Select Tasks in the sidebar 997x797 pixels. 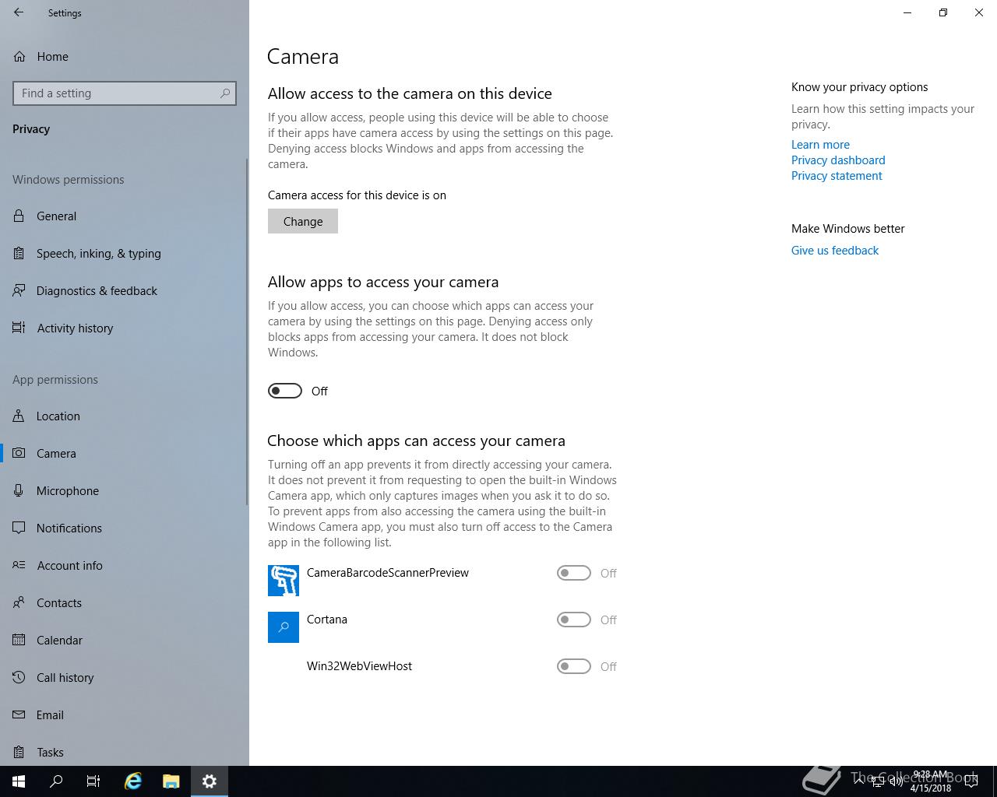pos(50,752)
